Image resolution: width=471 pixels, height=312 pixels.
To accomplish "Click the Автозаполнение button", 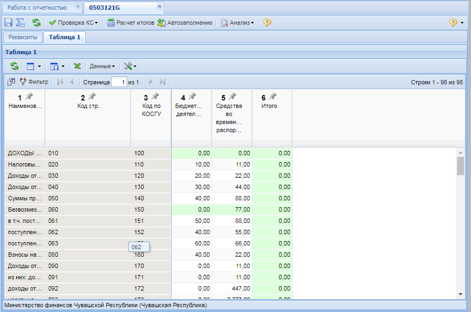I will point(185,23).
